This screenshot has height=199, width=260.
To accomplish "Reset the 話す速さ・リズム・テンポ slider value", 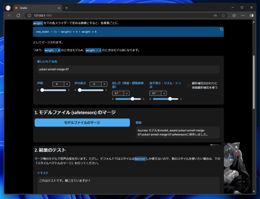I will [164, 93].
